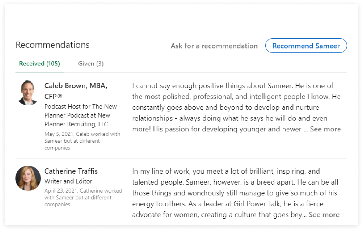363x231 pixels.
Task: Click the May 5, 2021 relationship note
Action: (x=82, y=141)
